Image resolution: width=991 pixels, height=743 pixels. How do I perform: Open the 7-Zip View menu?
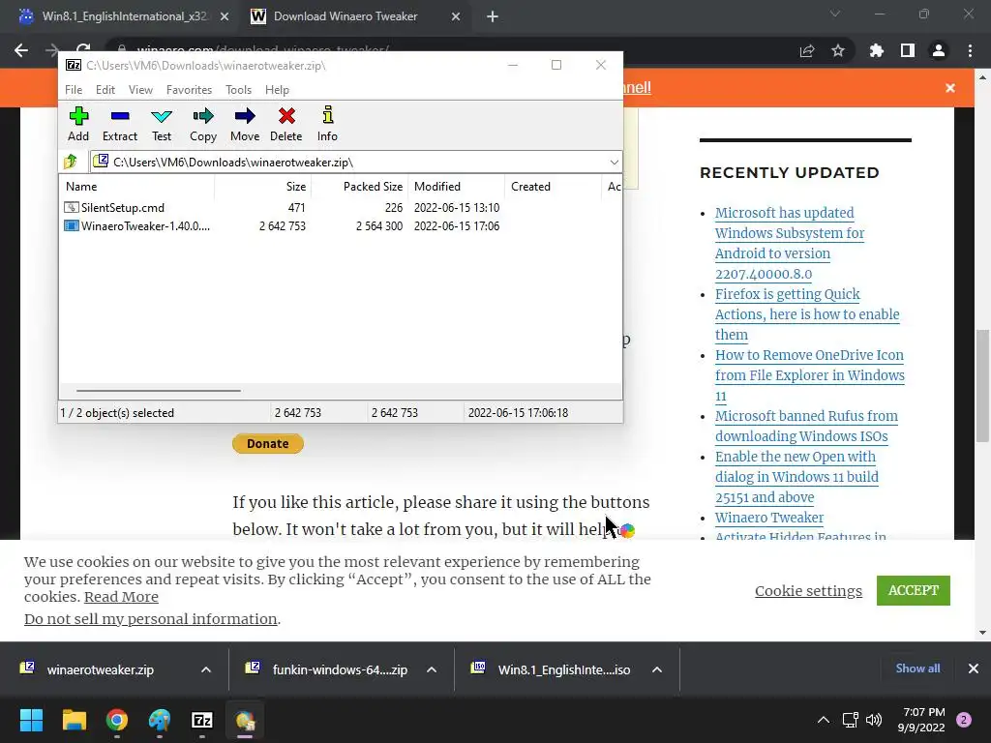(x=140, y=90)
